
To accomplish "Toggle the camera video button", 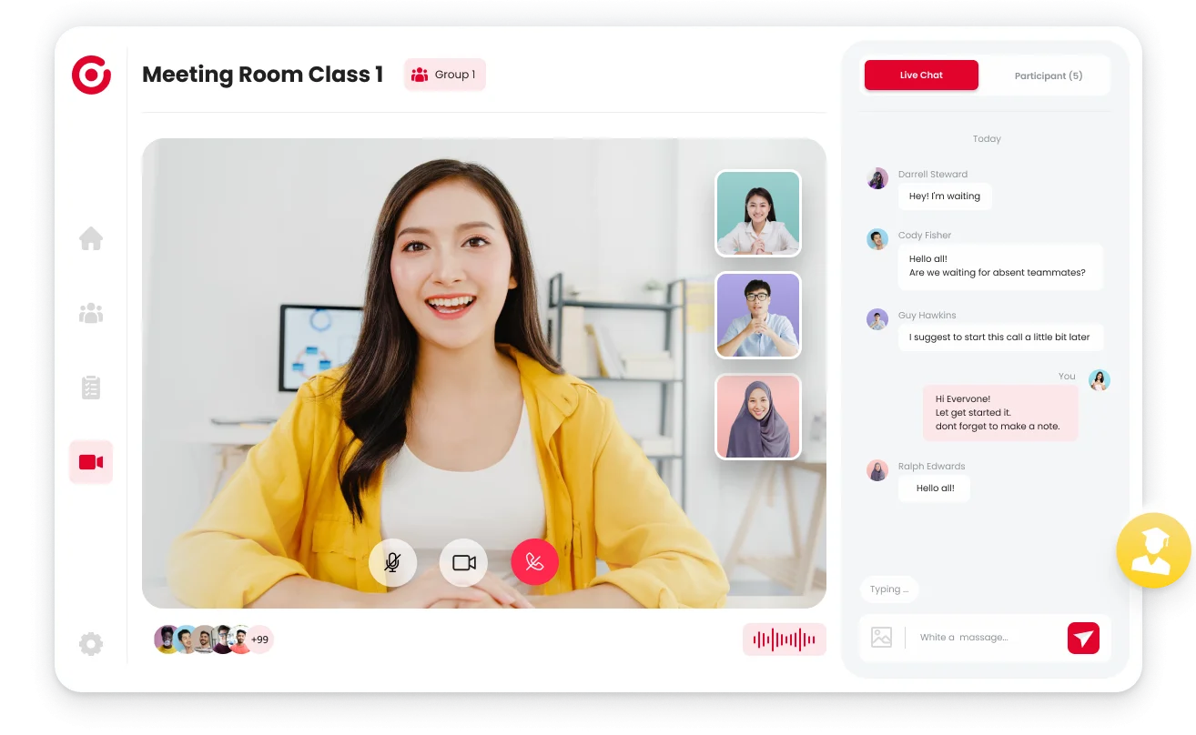I will pyautogui.click(x=464, y=562).
